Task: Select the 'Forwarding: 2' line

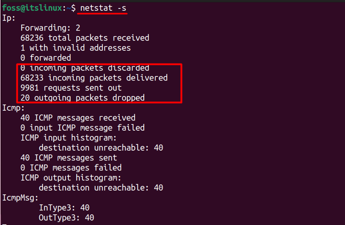Action: 50,28
